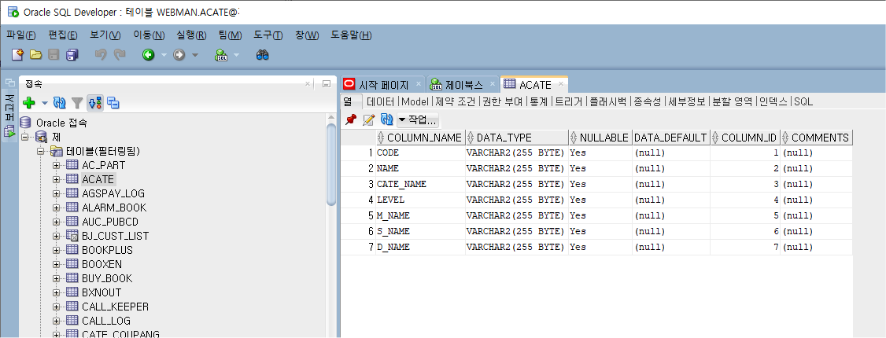The width and height of the screenshot is (886, 338).
Task: Open the 편집 menu
Action: click(x=63, y=35)
